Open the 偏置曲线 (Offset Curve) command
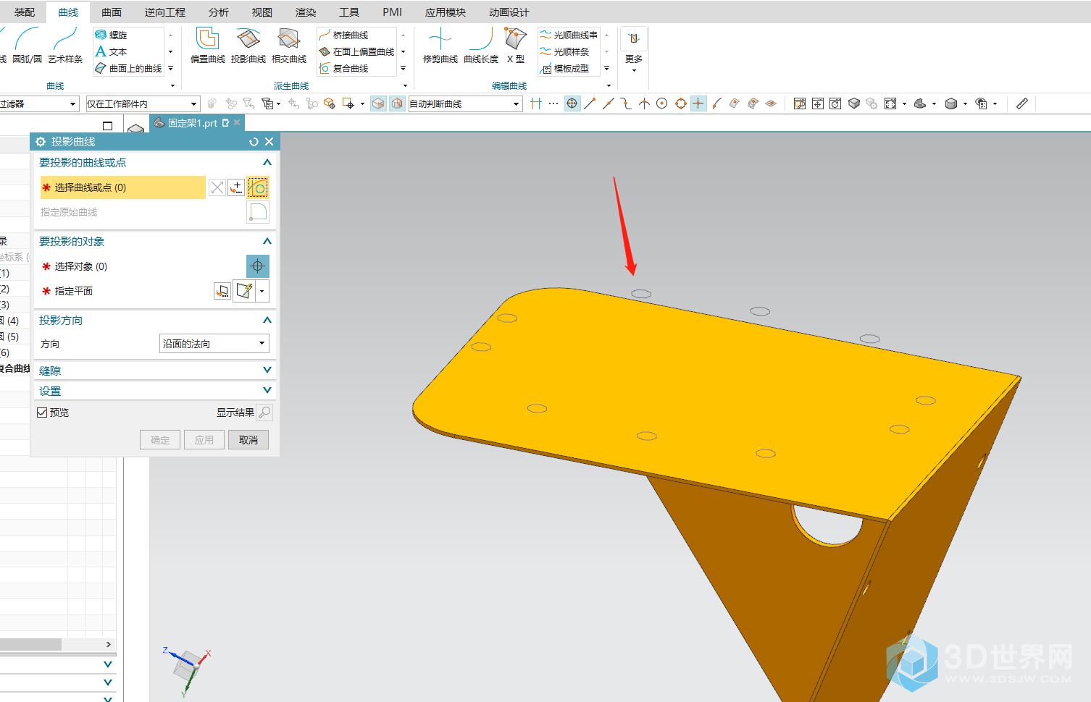Viewport: 1091px width, 702px height. point(208,45)
